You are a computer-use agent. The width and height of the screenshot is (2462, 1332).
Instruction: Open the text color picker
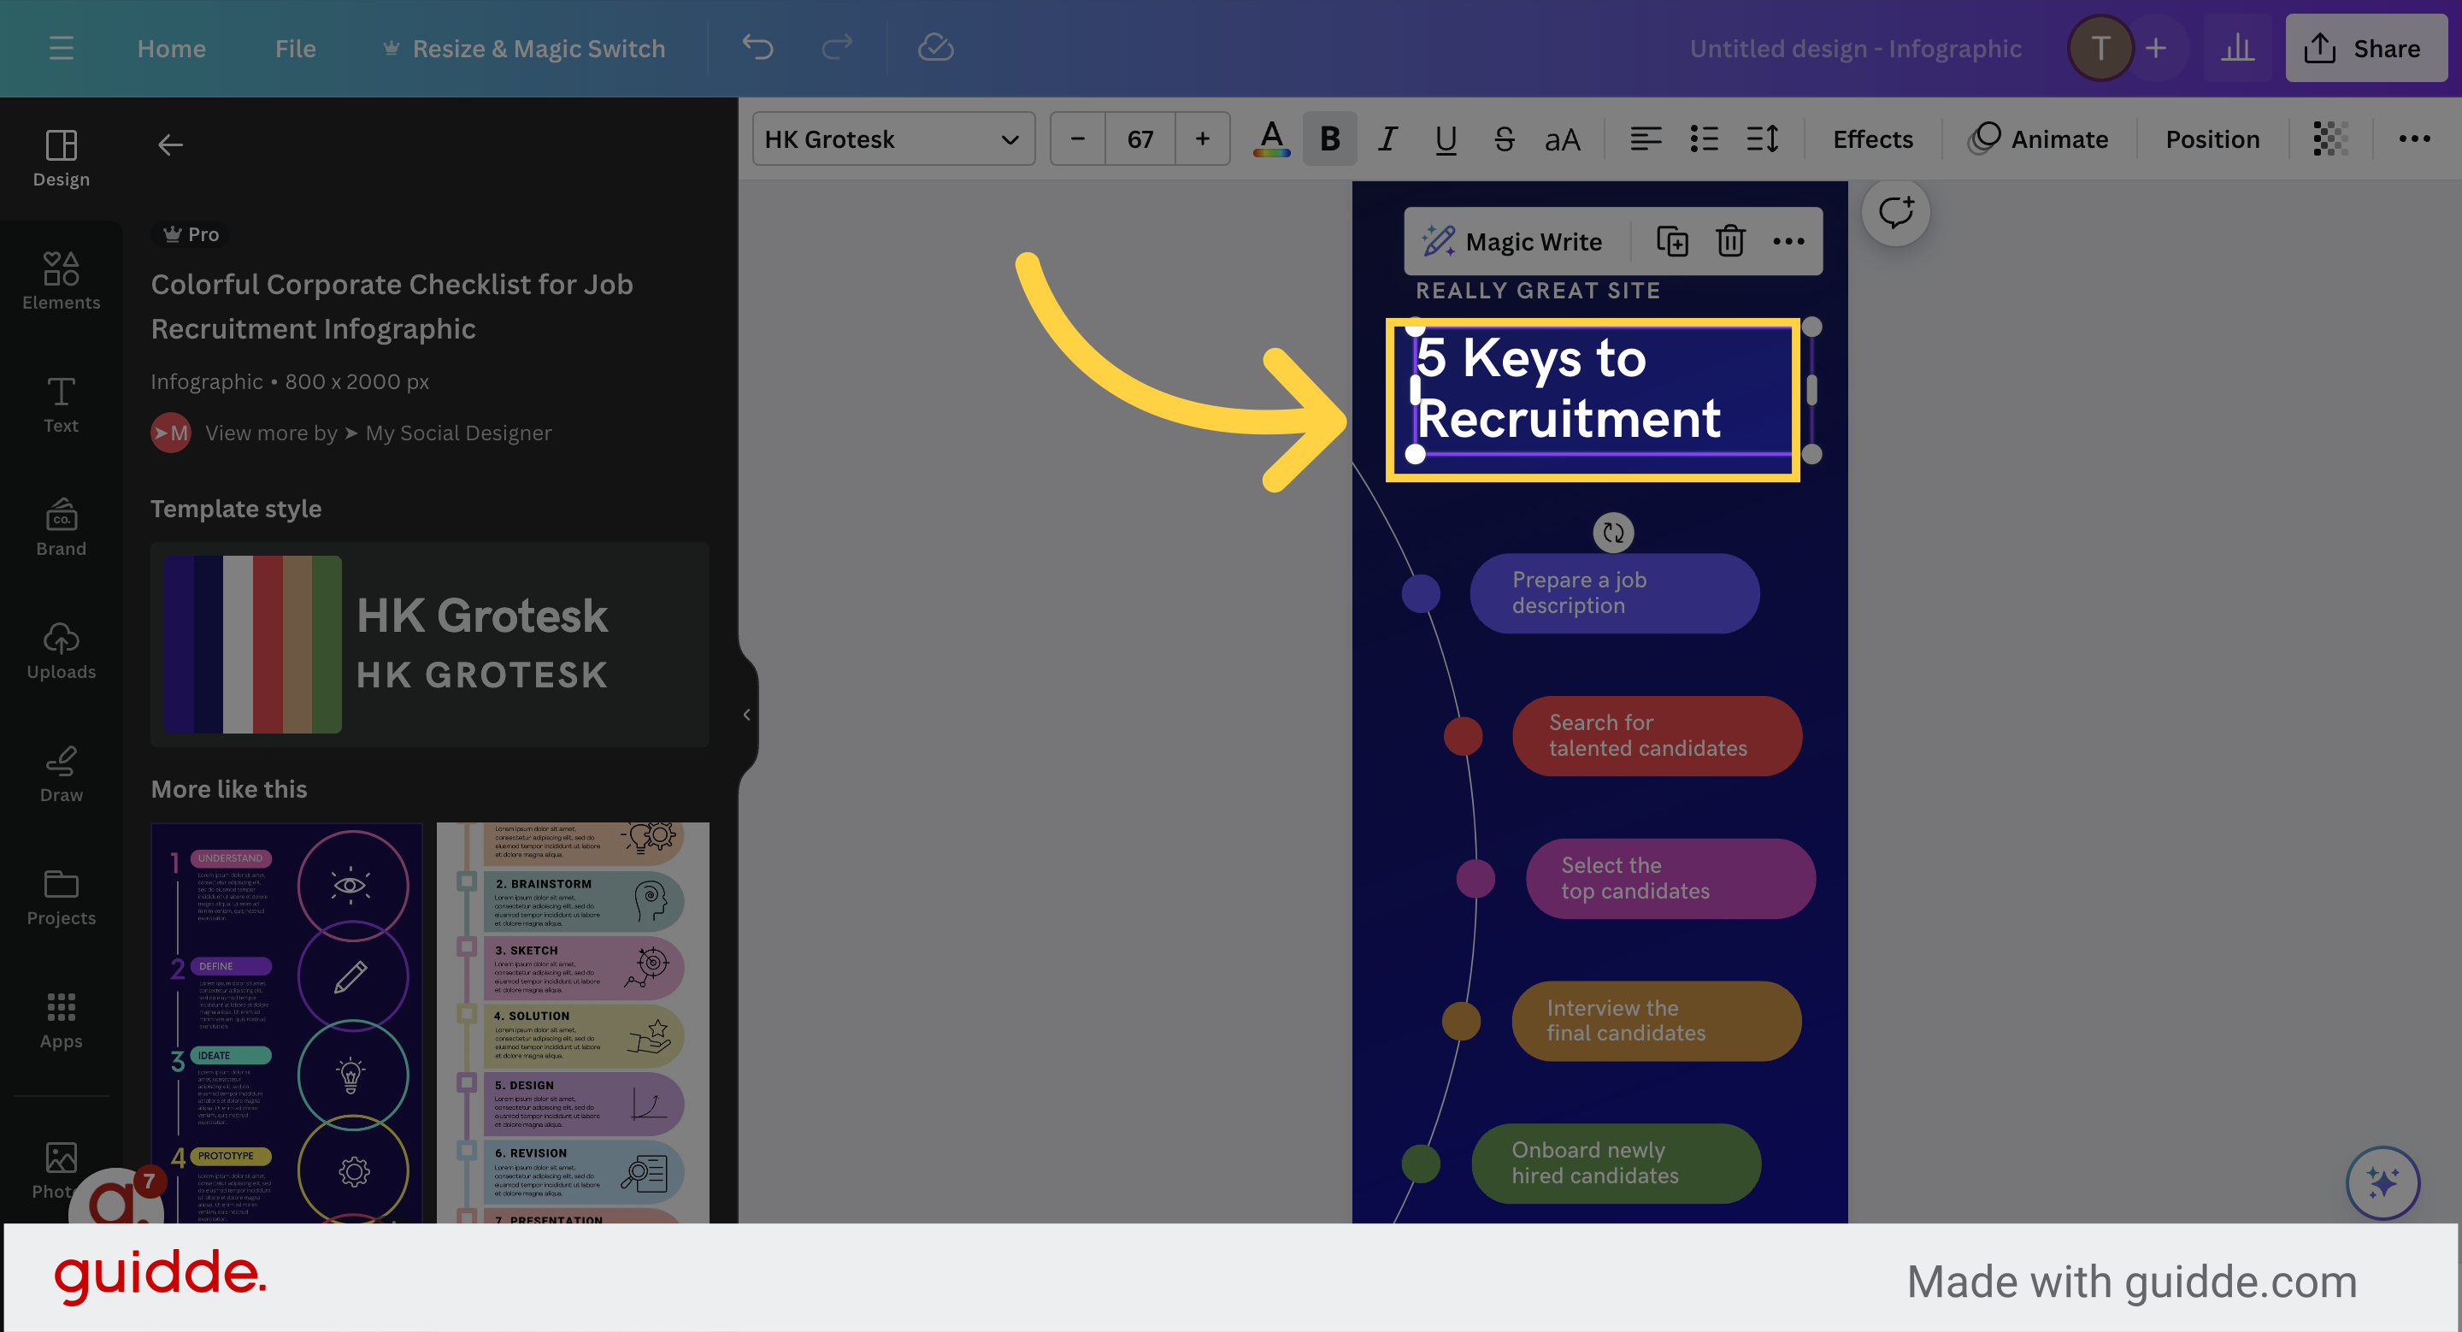coord(1270,139)
